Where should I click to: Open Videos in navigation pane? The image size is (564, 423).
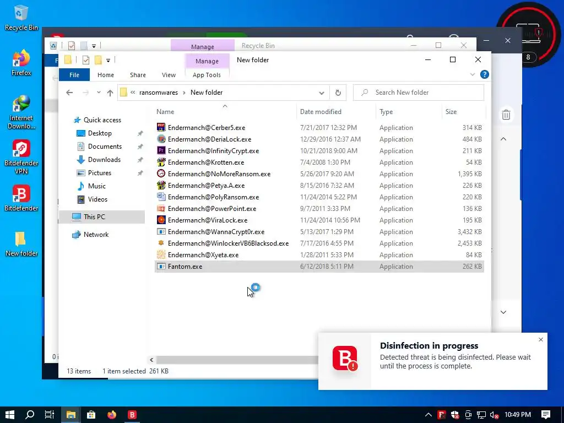click(97, 199)
